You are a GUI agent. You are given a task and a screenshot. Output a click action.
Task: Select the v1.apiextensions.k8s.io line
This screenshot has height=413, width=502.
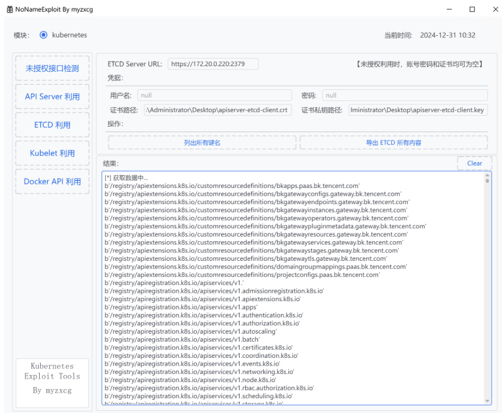click(203, 299)
